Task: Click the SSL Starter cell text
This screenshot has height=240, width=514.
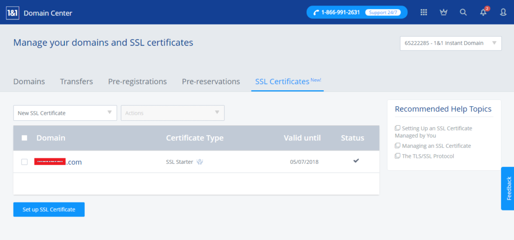Action: point(180,162)
